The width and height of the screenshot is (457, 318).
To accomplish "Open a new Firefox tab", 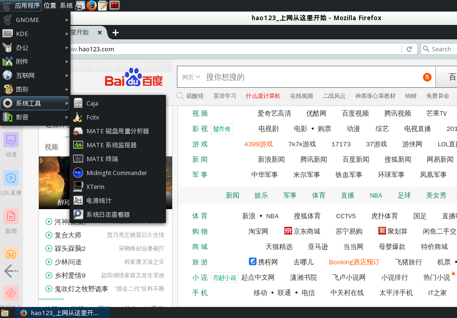I will coord(116,33).
